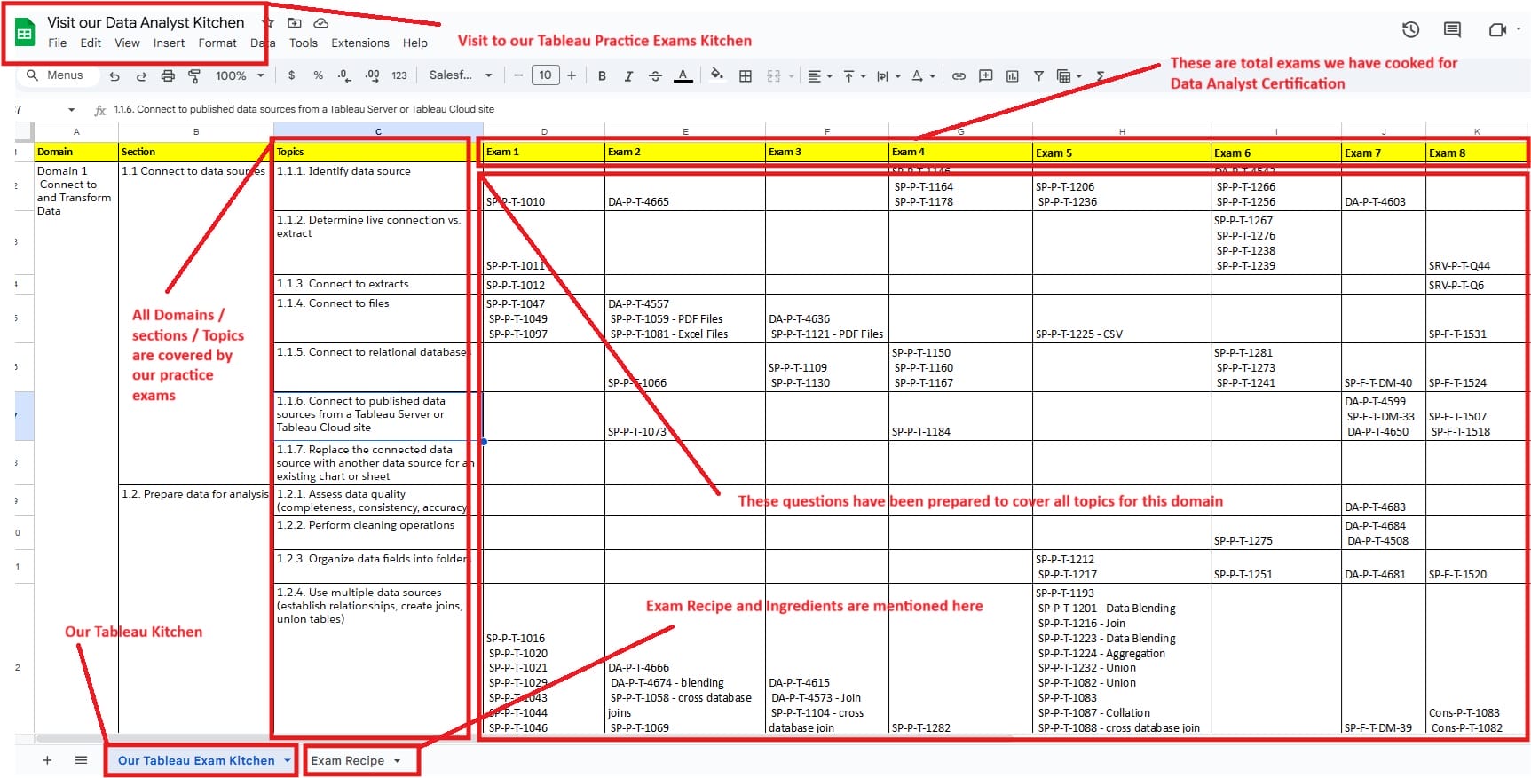The height and width of the screenshot is (778, 1531).
Task: Open the text color picker
Action: pyautogui.click(x=683, y=75)
